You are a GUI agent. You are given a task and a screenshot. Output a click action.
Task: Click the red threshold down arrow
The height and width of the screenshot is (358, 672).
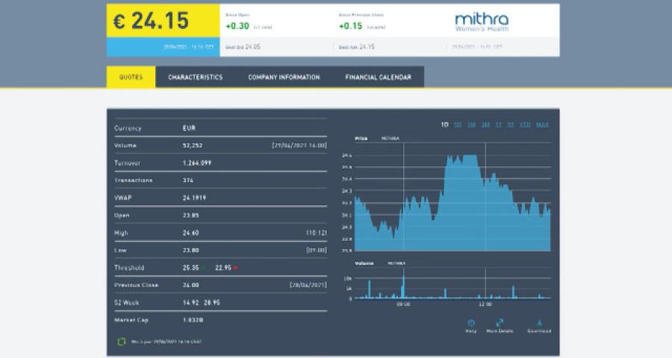tap(237, 268)
